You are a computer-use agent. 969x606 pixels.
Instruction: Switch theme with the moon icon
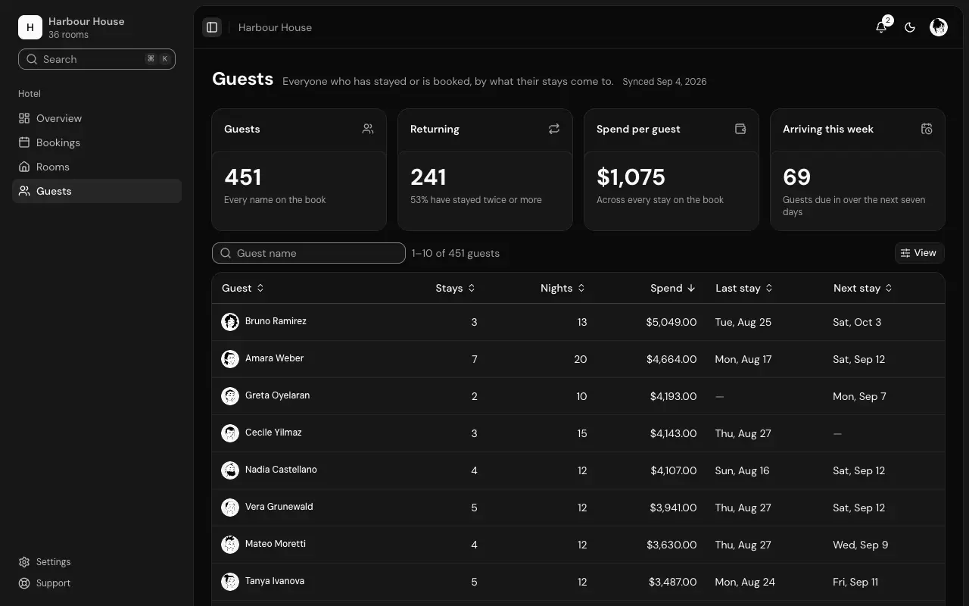tap(910, 27)
